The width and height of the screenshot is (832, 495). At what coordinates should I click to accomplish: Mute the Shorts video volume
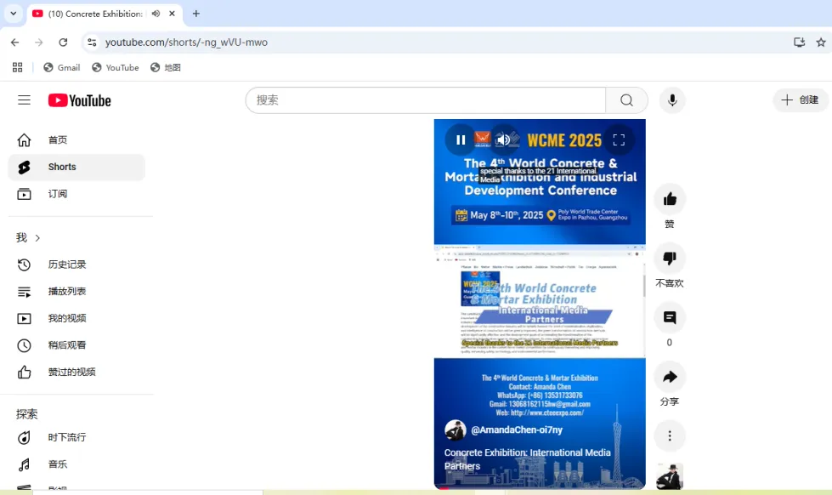[x=504, y=139]
